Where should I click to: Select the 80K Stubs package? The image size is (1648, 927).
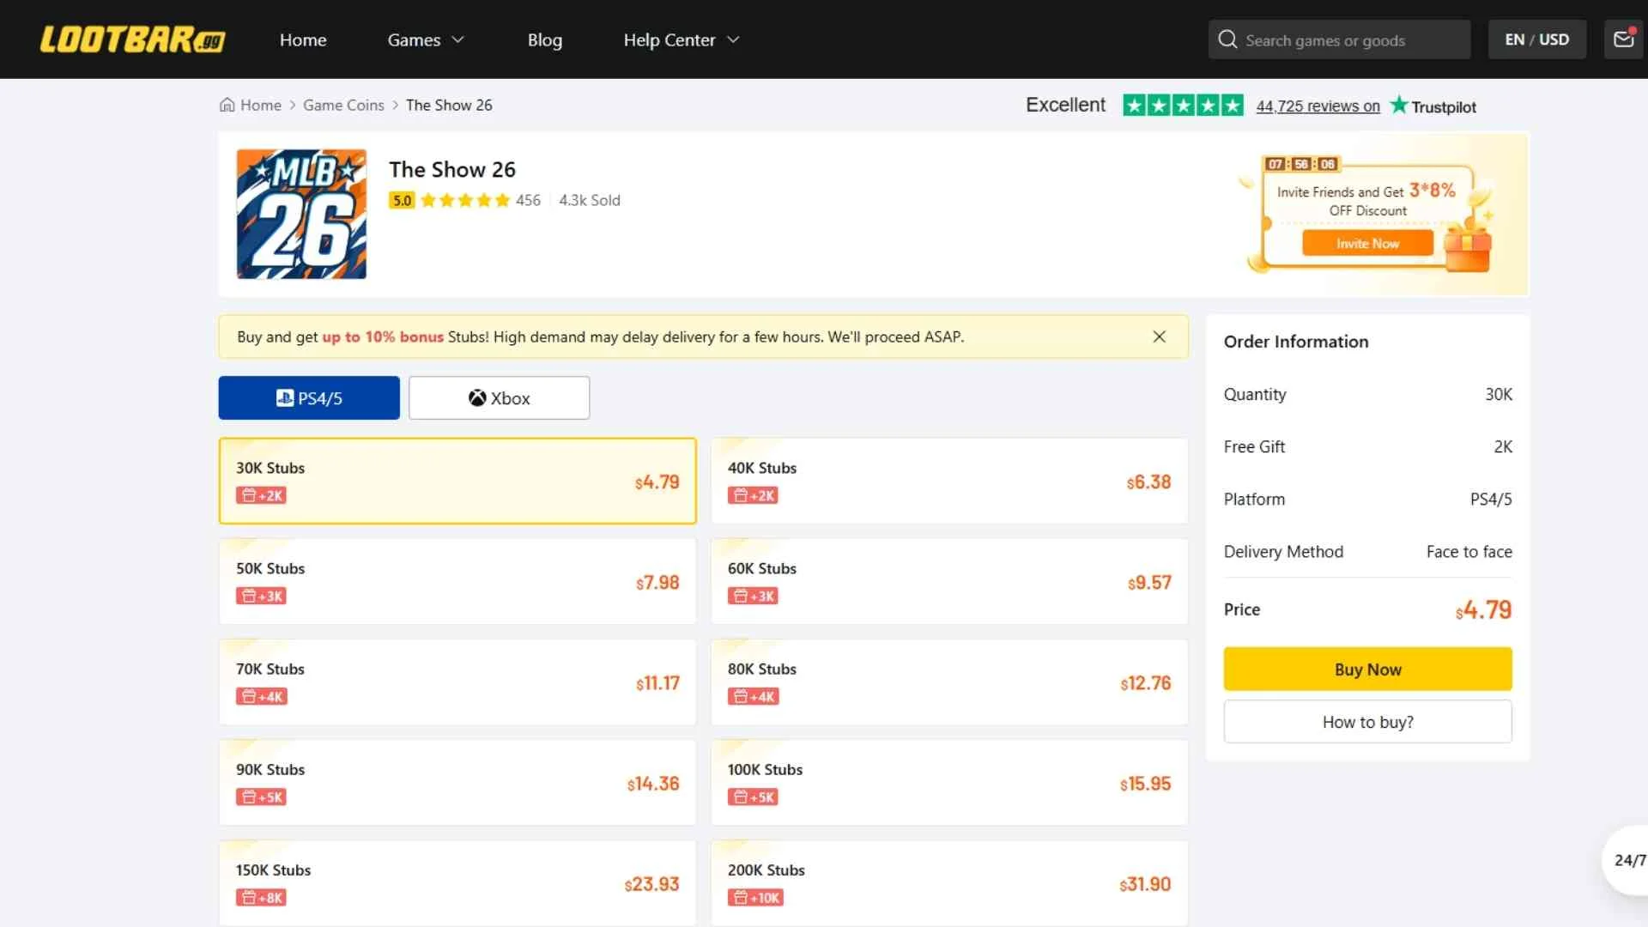(x=949, y=682)
